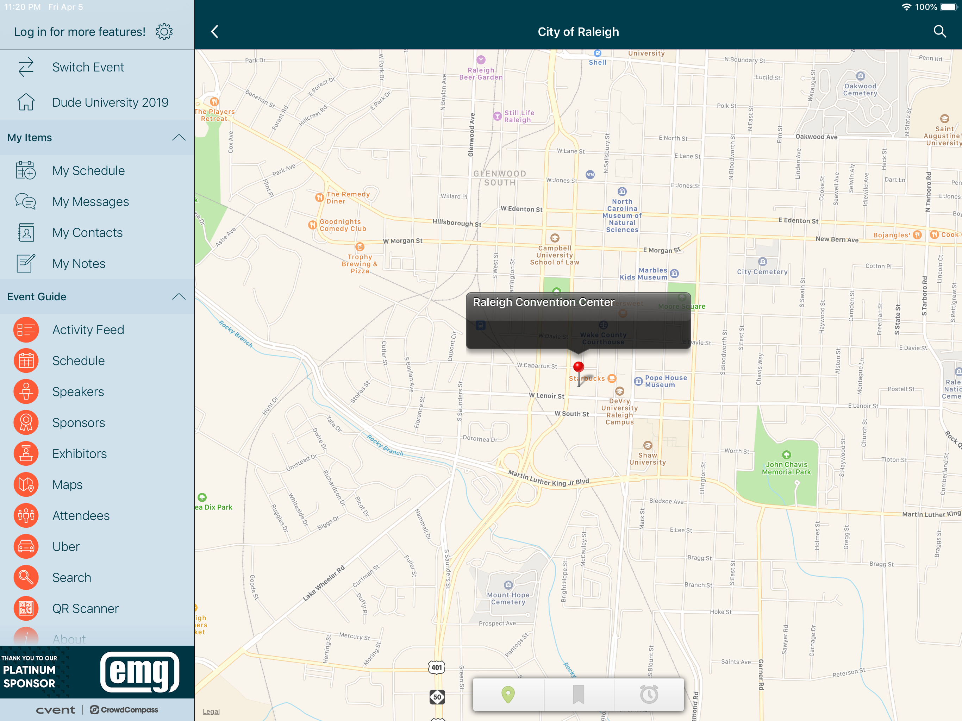
Task: Open the Maps menu item
Action: pyautogui.click(x=67, y=485)
